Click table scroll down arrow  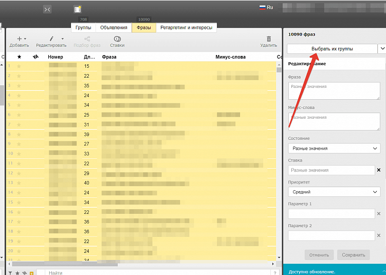[279, 258]
